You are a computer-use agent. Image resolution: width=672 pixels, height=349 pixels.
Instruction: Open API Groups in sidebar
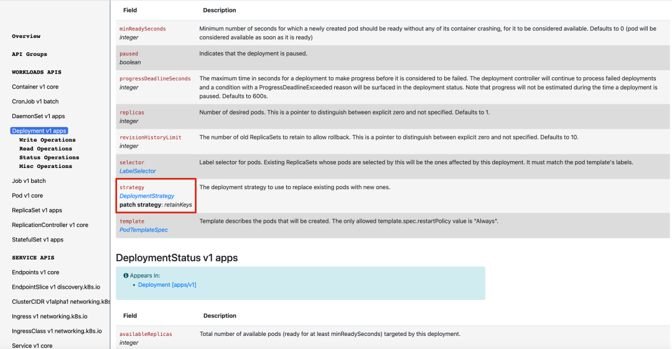coord(30,55)
